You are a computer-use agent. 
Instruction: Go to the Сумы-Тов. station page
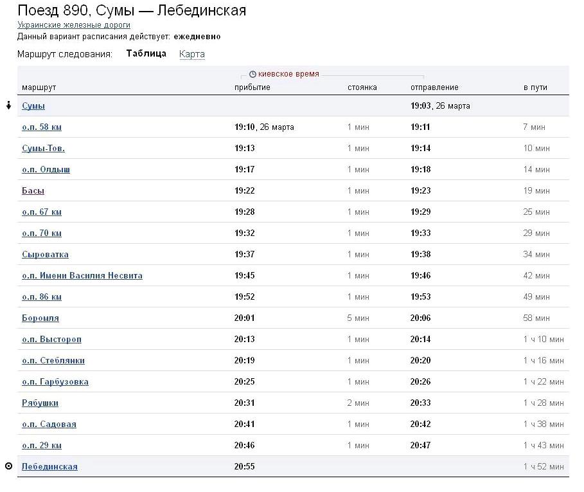tap(43, 149)
